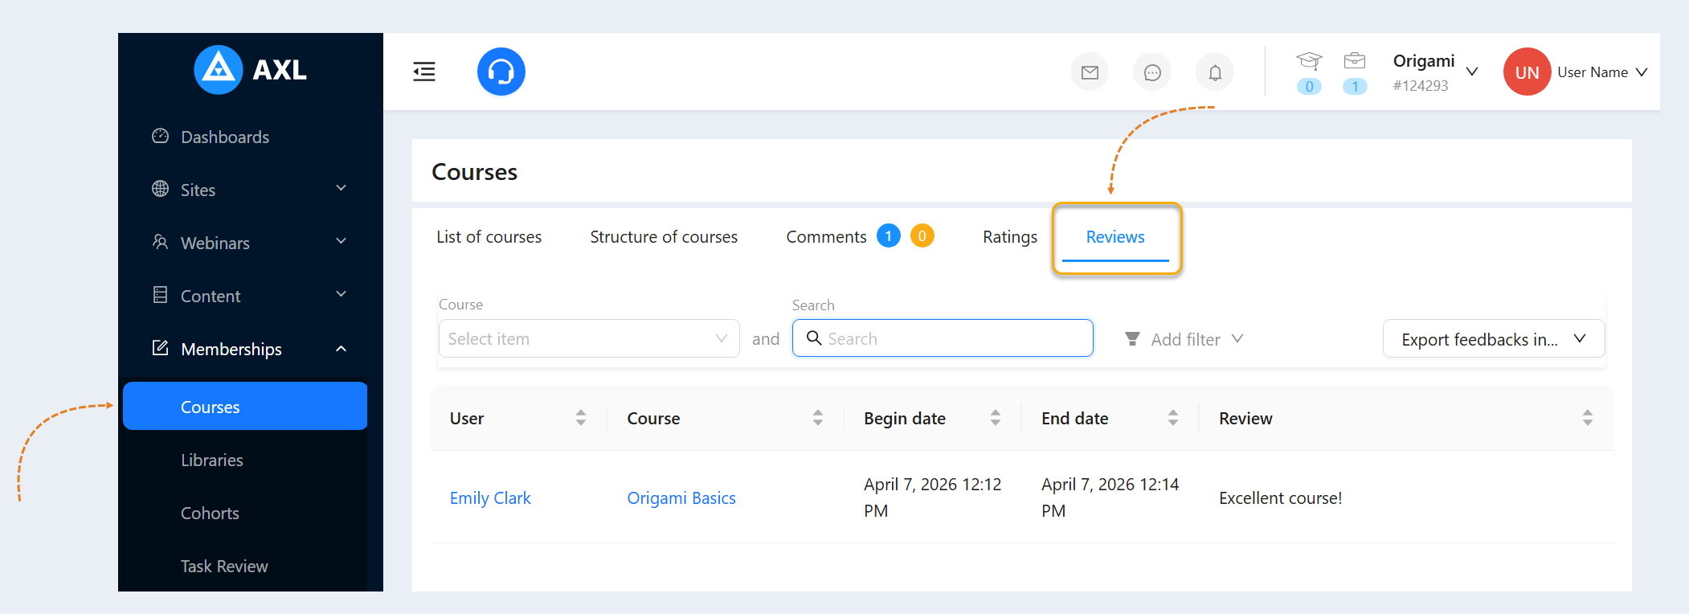
Task: Click the funnel filter icon
Action: pos(1132,339)
